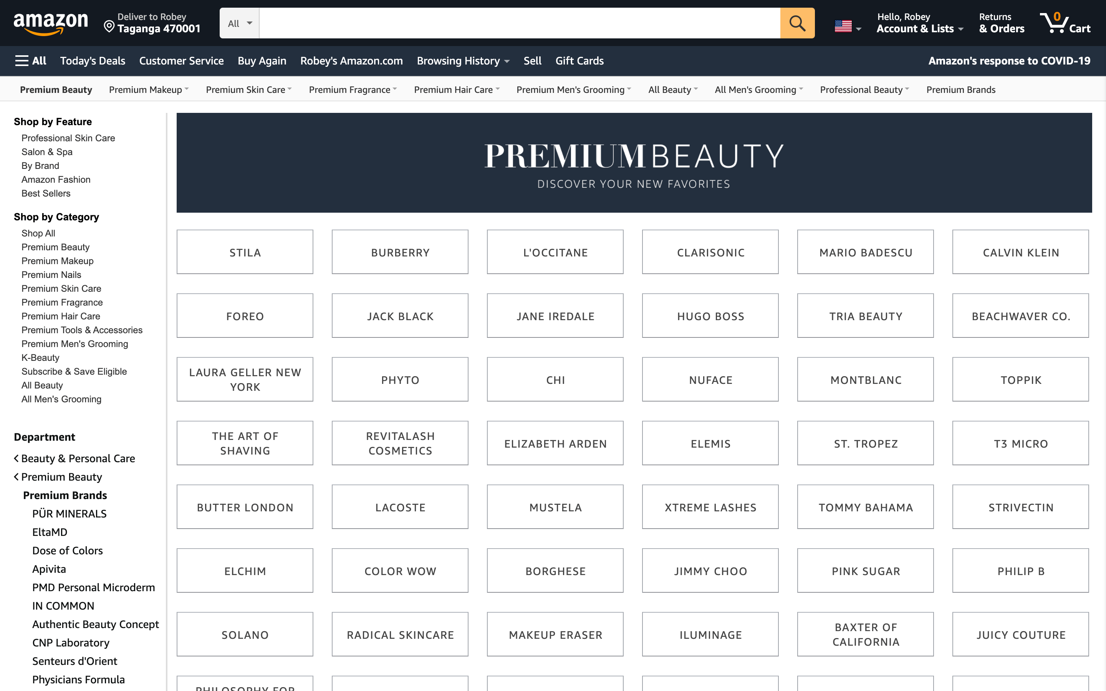The height and width of the screenshot is (691, 1106).
Task: Select the JUICY COUTURE tile
Action: pos(1020,634)
